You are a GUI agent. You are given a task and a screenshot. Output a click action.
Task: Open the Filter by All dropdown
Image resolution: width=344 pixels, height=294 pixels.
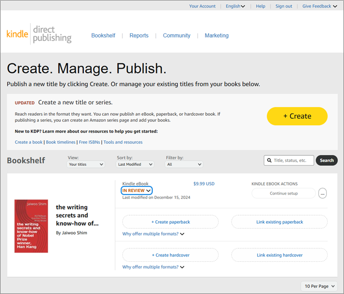(x=184, y=164)
